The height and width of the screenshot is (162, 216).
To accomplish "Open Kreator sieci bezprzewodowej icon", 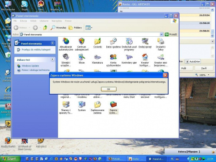I will click(161, 60).
